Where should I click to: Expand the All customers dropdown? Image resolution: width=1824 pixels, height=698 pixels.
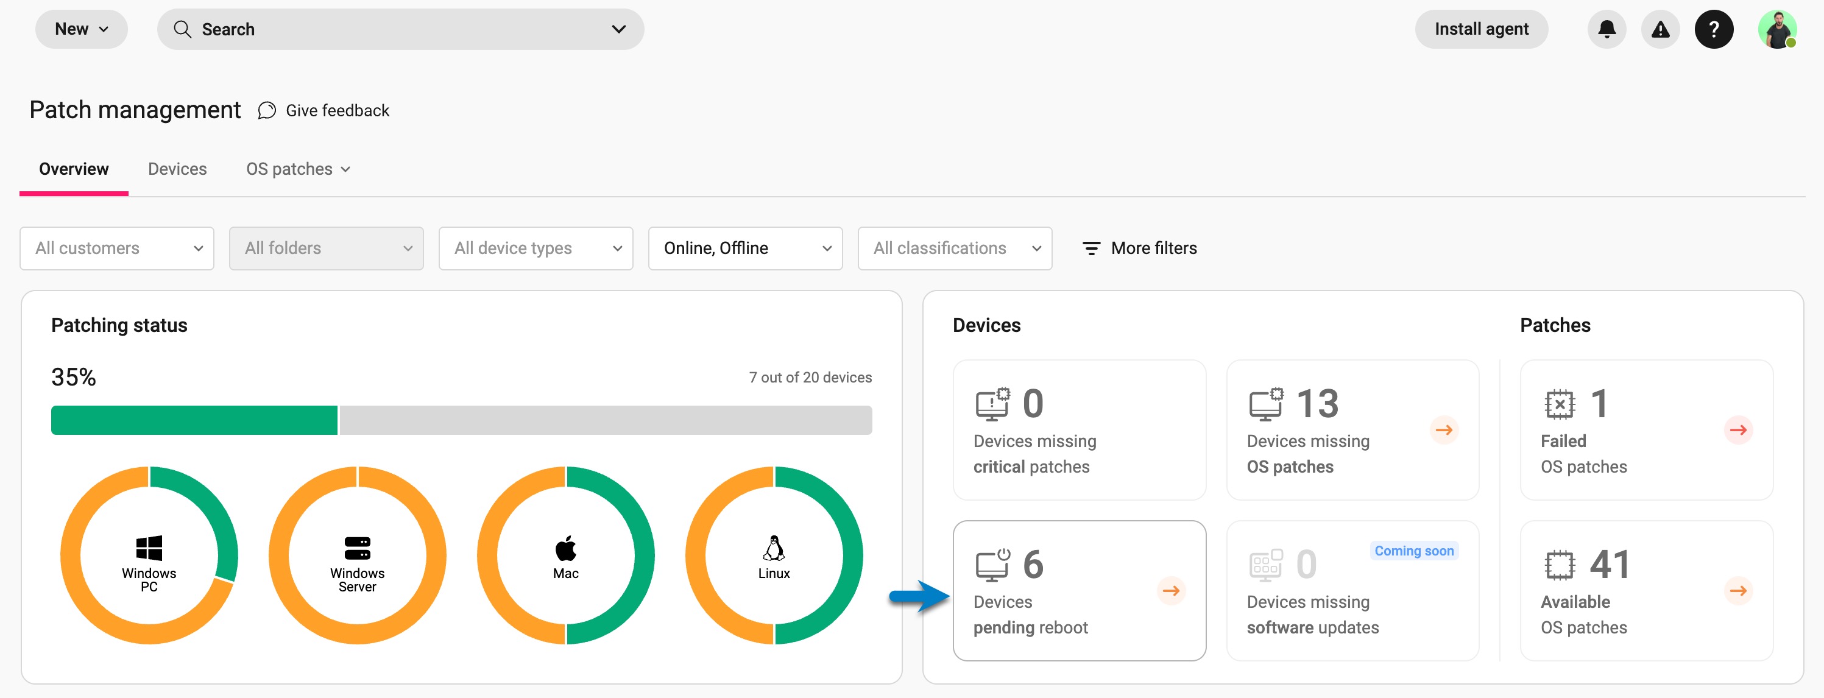coord(117,249)
